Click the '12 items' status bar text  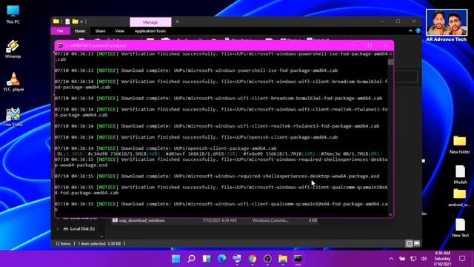(63, 244)
